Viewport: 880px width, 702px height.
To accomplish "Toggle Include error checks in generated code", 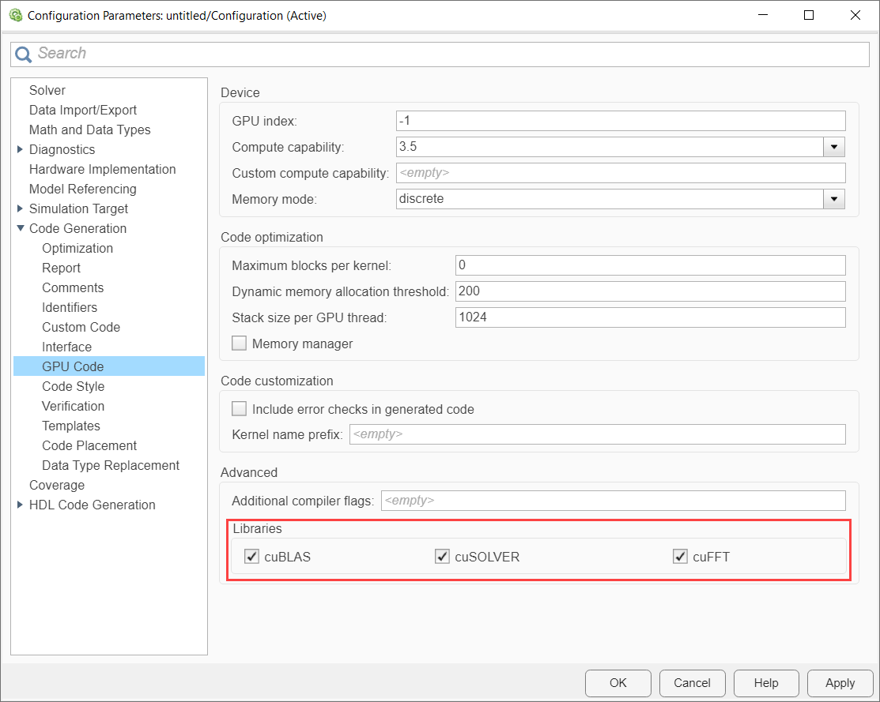I will point(239,409).
